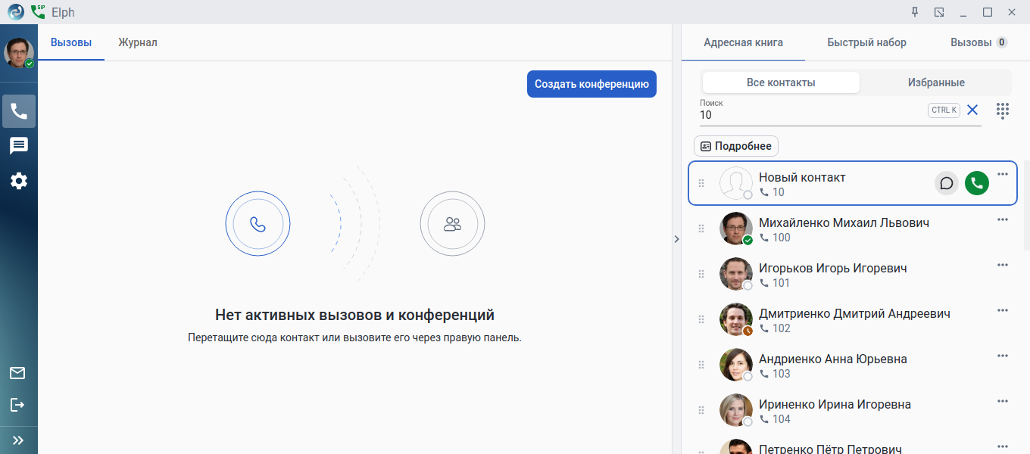
Task: Click drag handle of Игорьков row
Action: 701,274
